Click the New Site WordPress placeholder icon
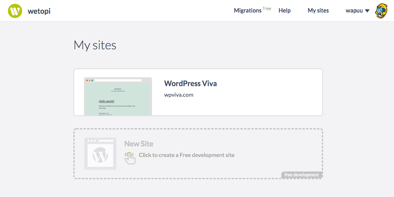This screenshot has width=394, height=197. (100, 154)
